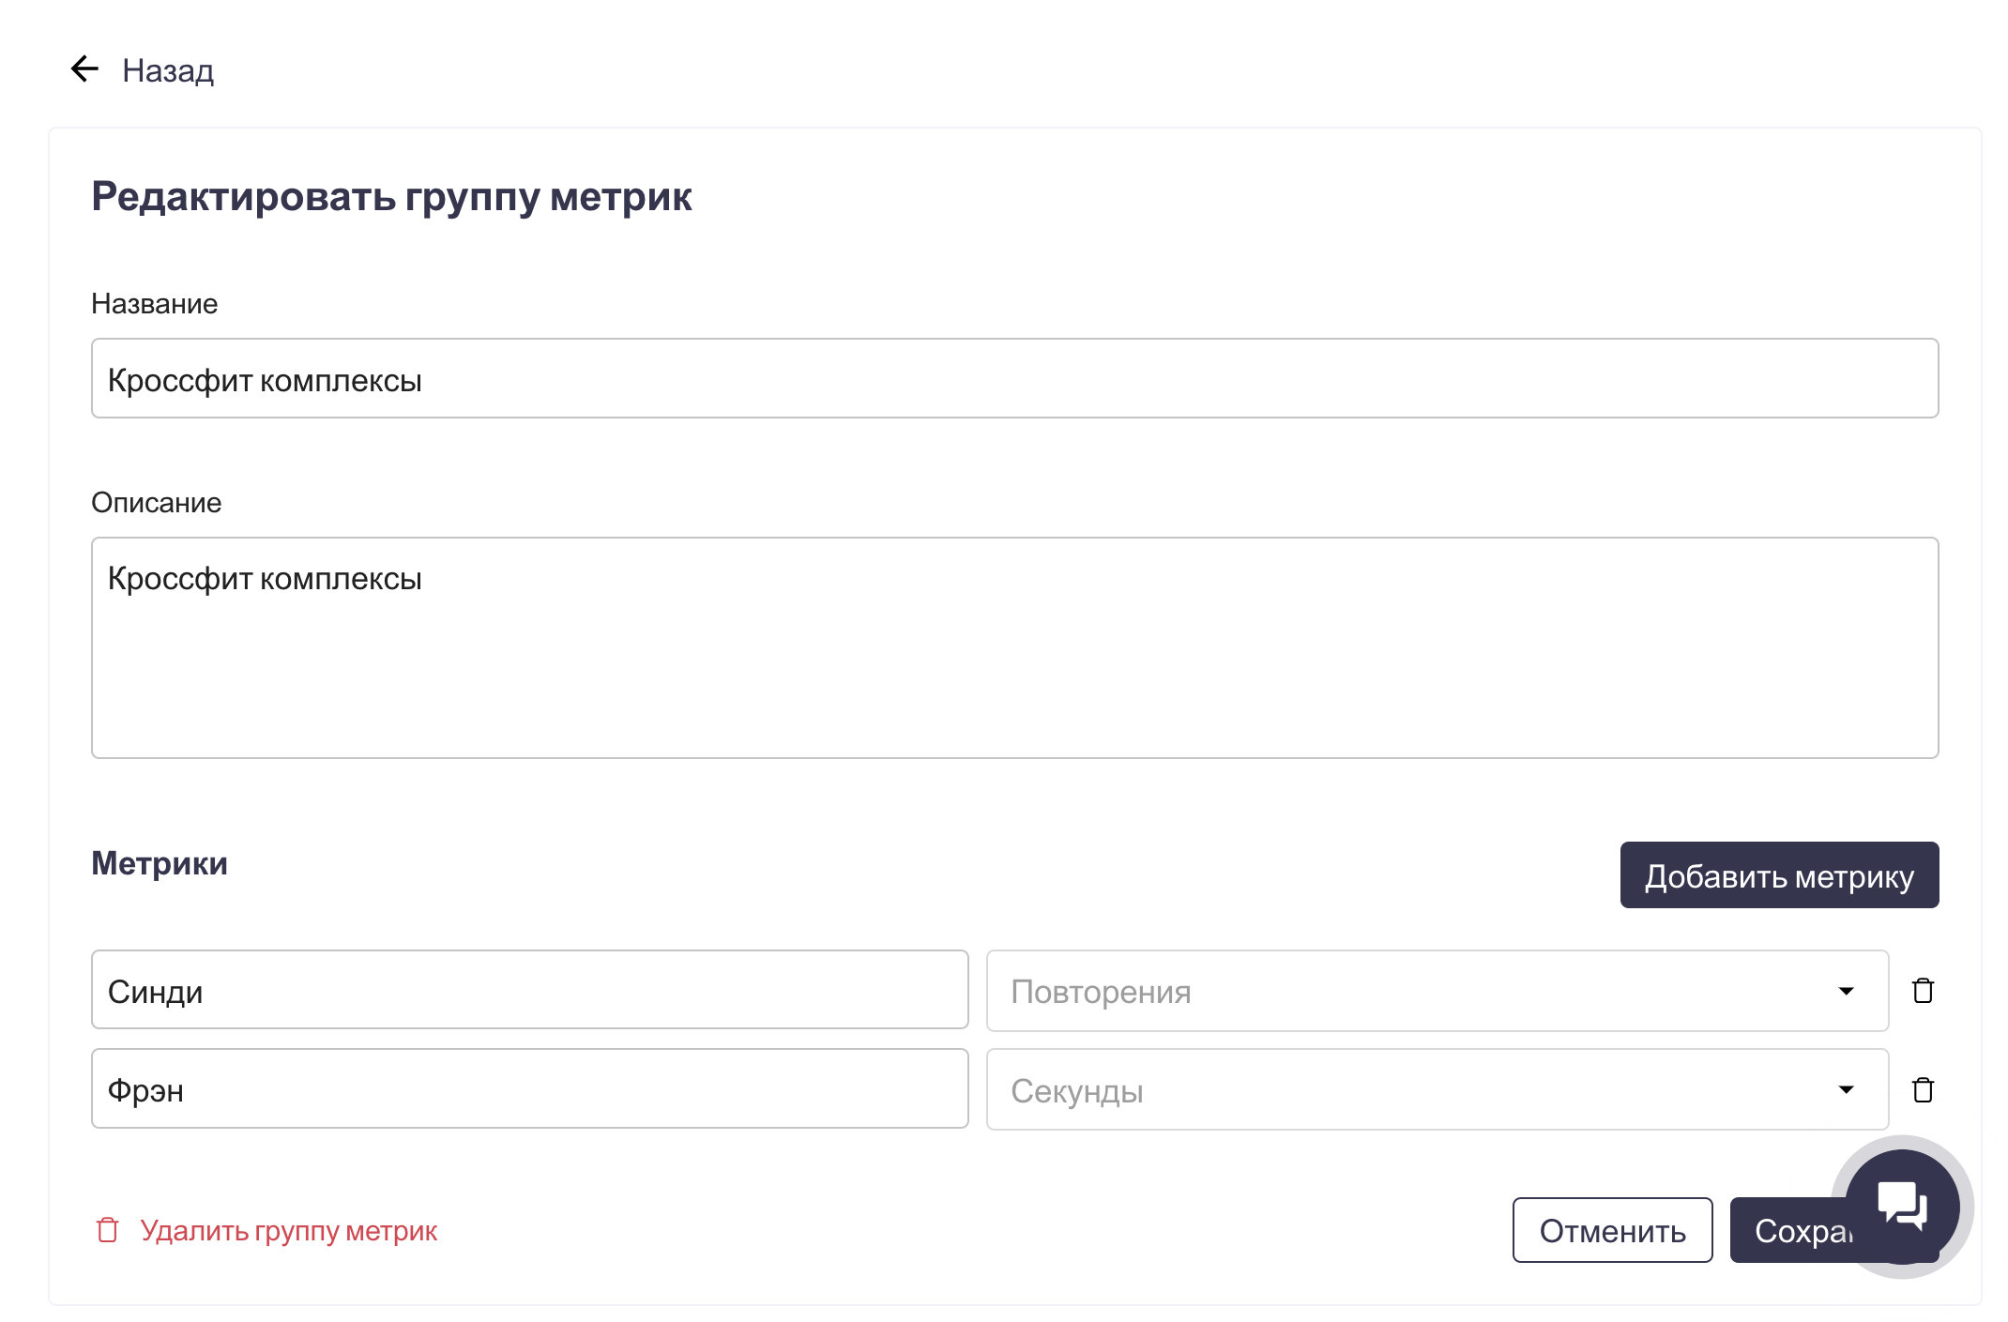
Task: Click the back arrow icon
Action: 84,68
